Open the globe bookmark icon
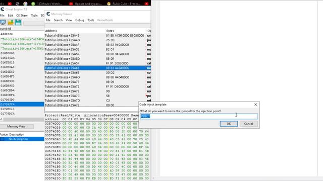Image resolution: width=323 pixels, height=181 pixels. pyautogui.click(x=18, y=4)
